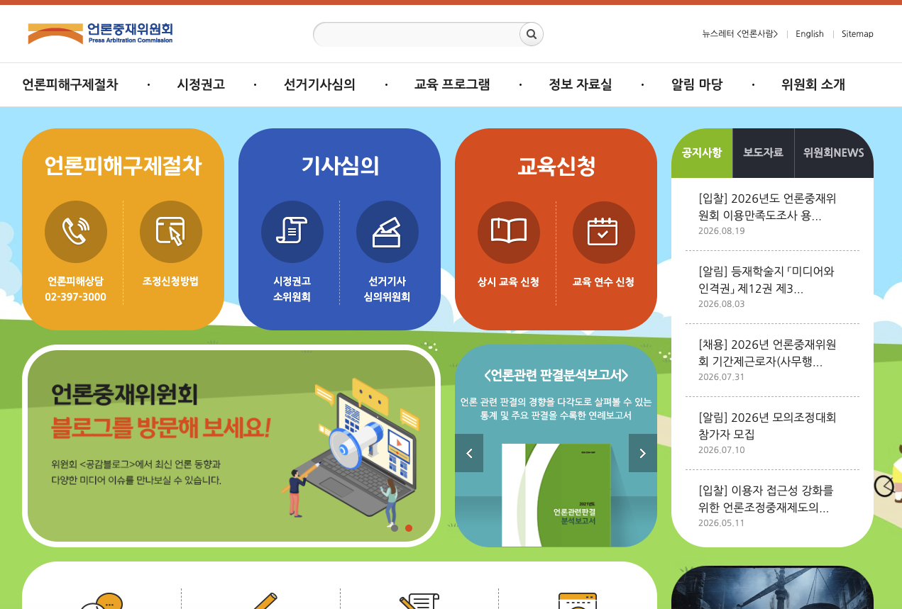Click the Press Arbitration Commission logo
This screenshot has height=609, width=902.
pos(100,33)
